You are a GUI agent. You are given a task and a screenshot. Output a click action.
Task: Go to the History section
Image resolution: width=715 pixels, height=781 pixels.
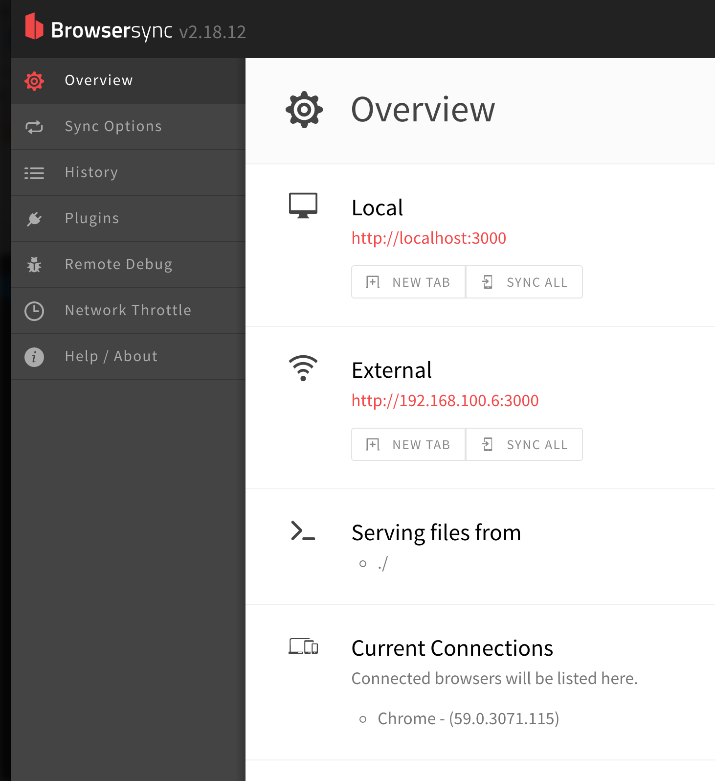pyautogui.click(x=128, y=173)
